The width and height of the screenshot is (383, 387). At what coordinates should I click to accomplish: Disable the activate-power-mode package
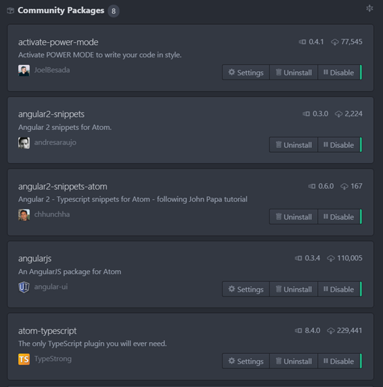pyautogui.click(x=339, y=73)
